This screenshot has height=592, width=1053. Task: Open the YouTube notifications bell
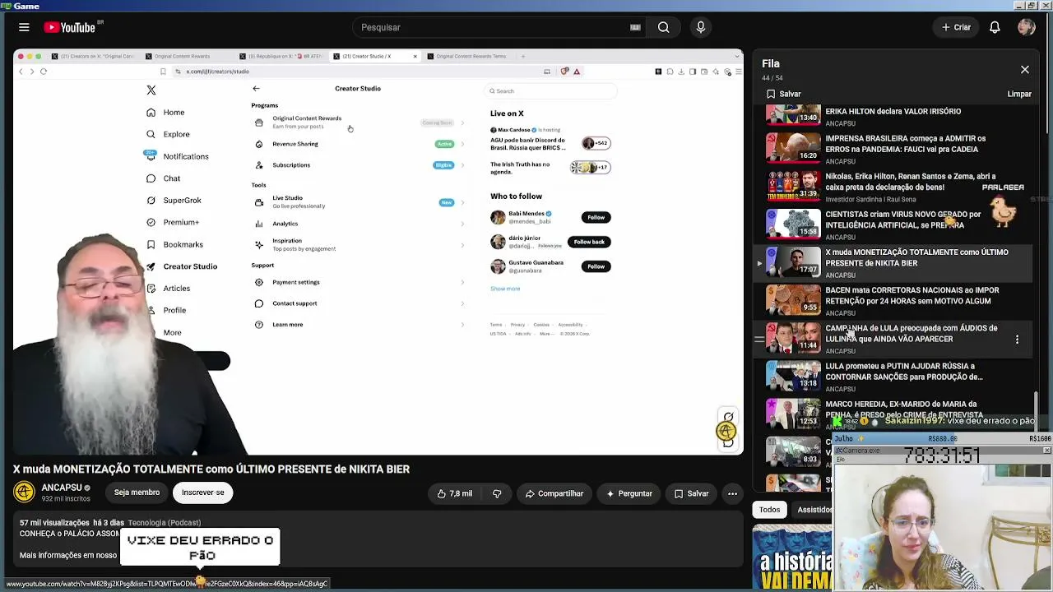(995, 27)
